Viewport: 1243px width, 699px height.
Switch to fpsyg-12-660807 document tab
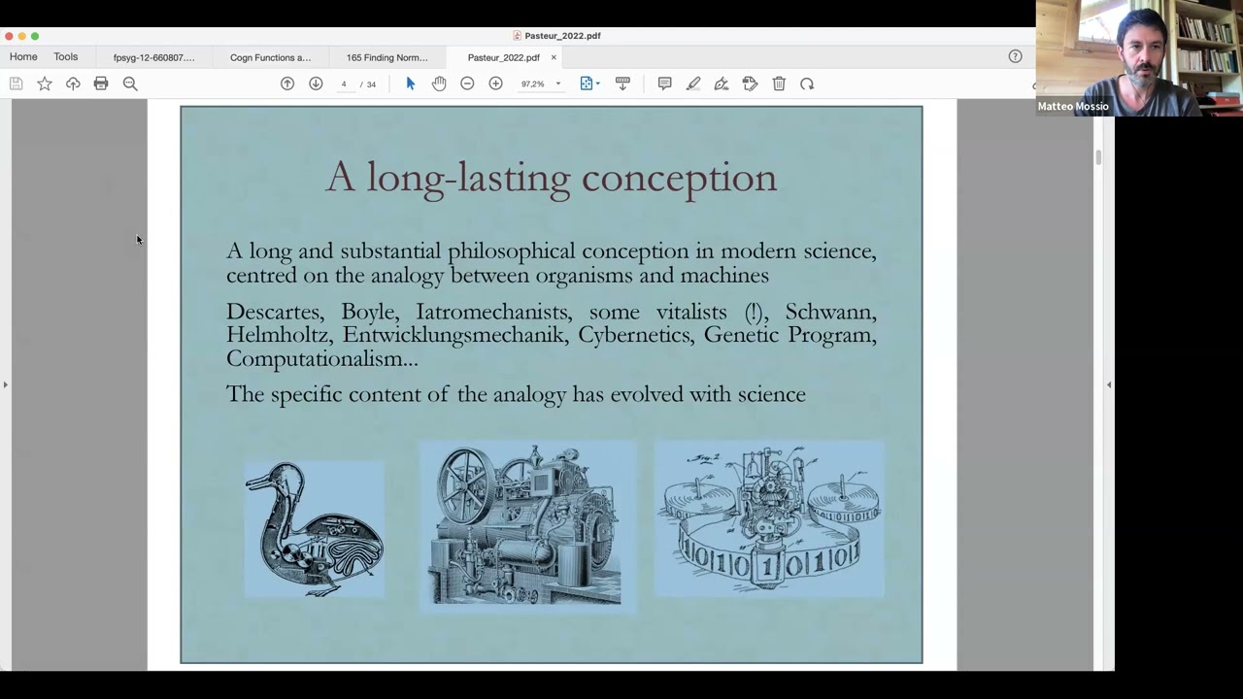point(153,57)
